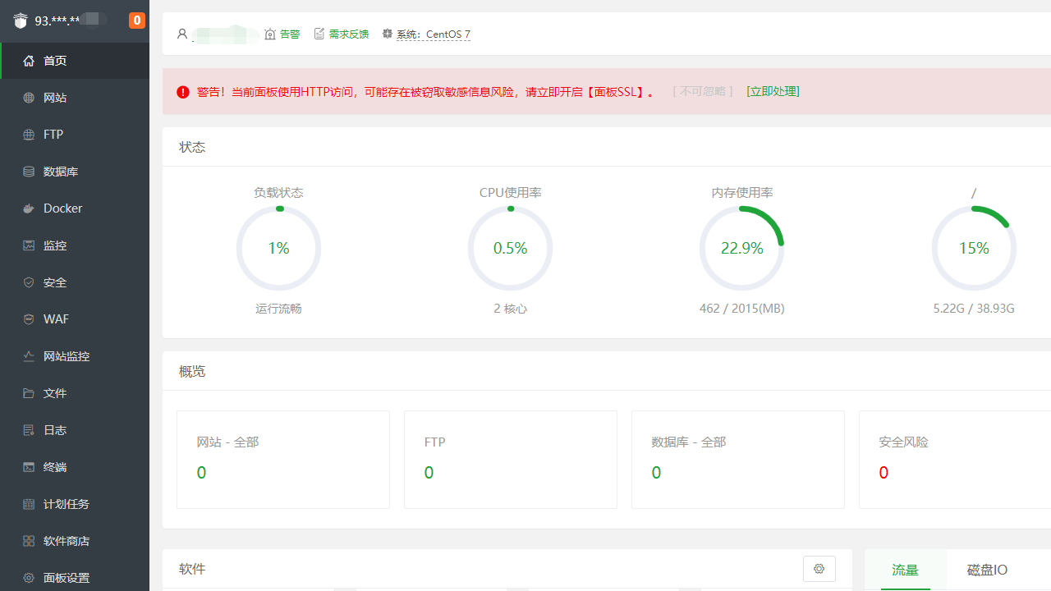Click the 运行流畅 load status text
Screen dimensions: 1051x591
click(x=278, y=309)
